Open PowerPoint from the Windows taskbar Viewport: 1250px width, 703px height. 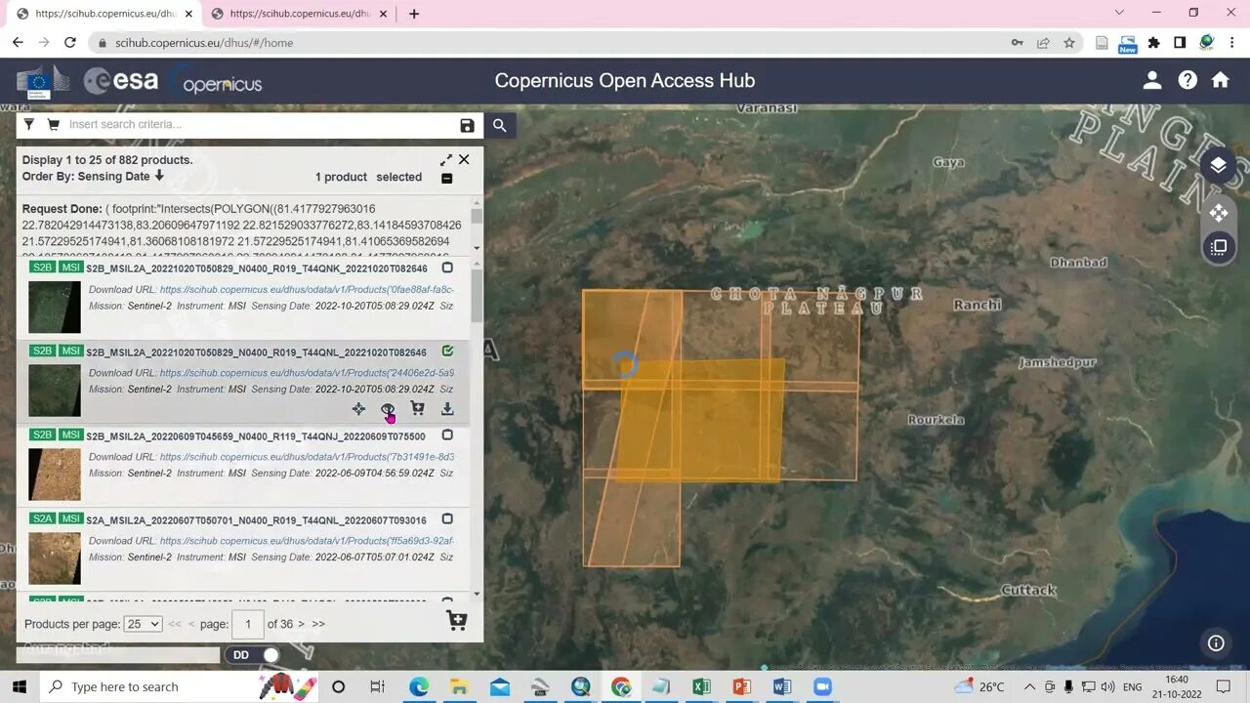pos(741,686)
